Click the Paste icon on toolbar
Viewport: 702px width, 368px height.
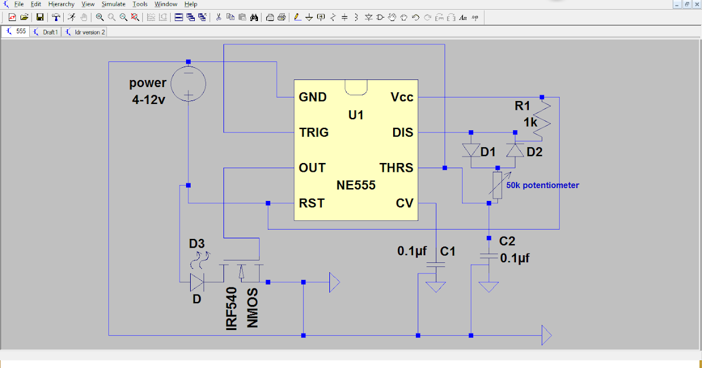pyautogui.click(x=243, y=18)
